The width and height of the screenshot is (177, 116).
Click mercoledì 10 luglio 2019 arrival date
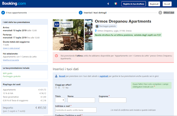tap(15, 30)
